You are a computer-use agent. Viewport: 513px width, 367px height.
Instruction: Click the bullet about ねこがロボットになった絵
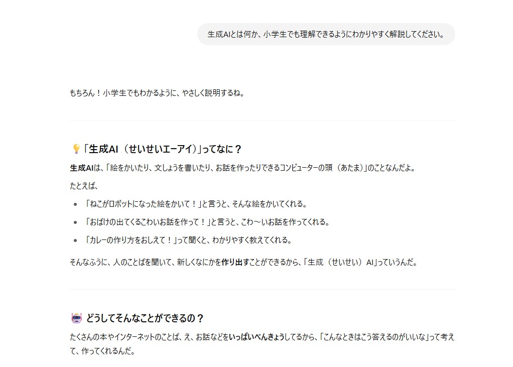pyautogui.click(x=196, y=204)
